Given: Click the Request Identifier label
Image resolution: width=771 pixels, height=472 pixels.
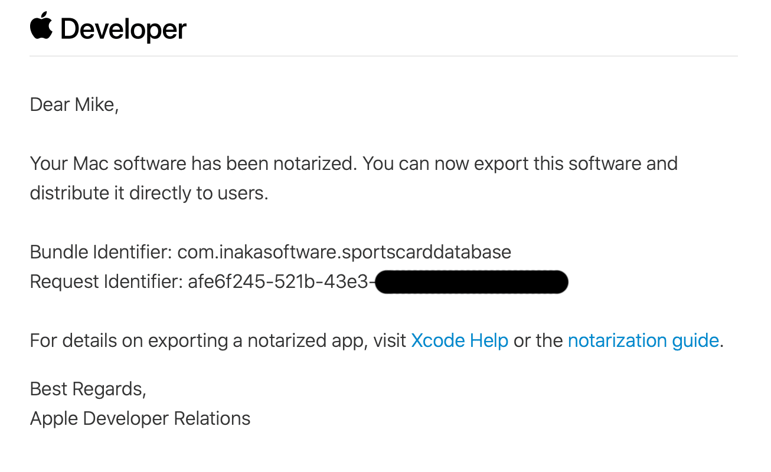Looking at the screenshot, I should tap(106, 282).
